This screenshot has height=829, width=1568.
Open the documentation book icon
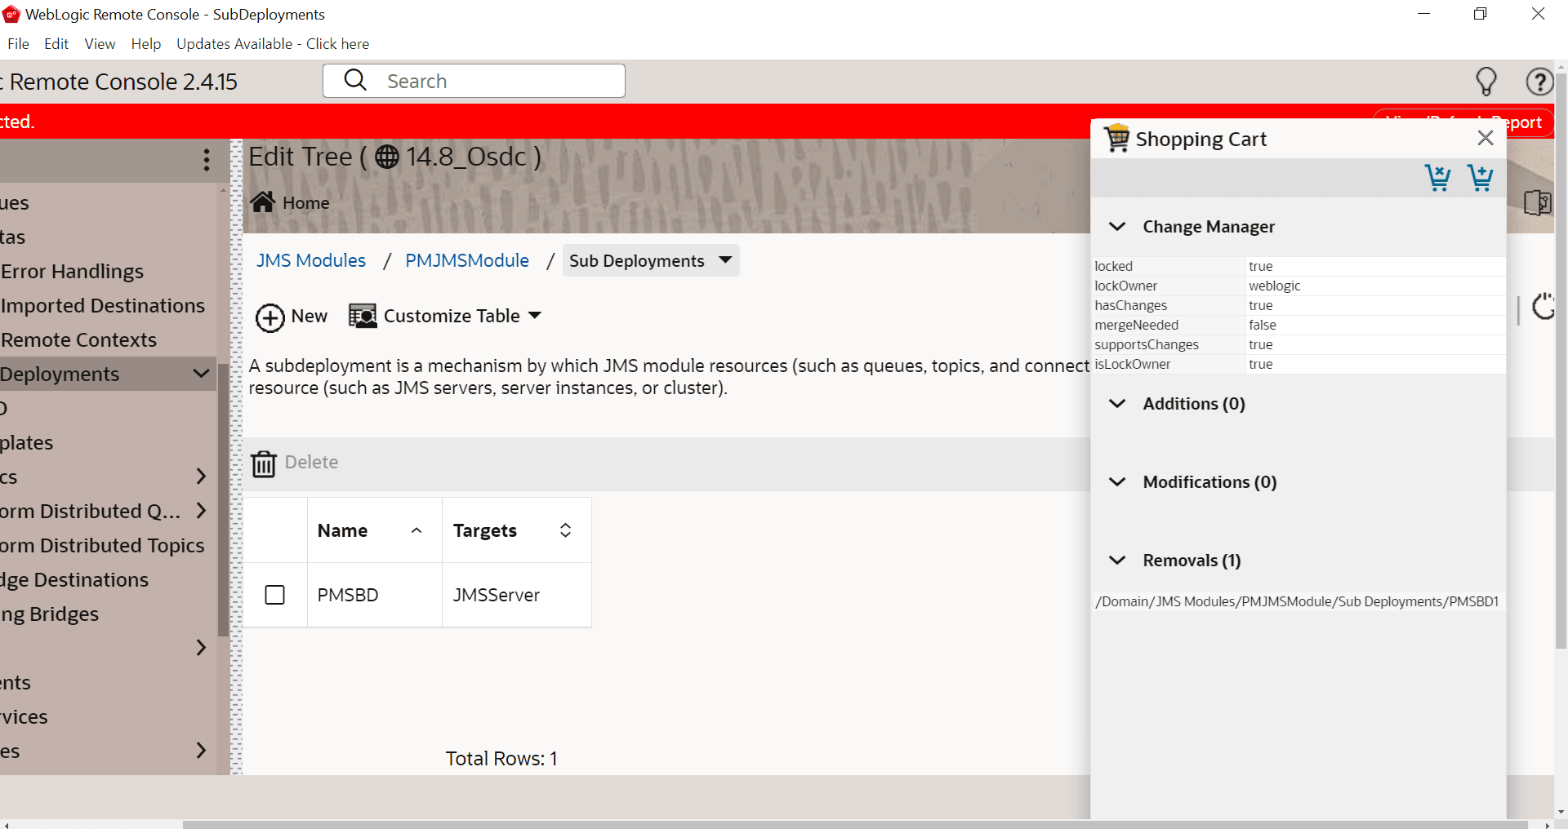point(1538,202)
